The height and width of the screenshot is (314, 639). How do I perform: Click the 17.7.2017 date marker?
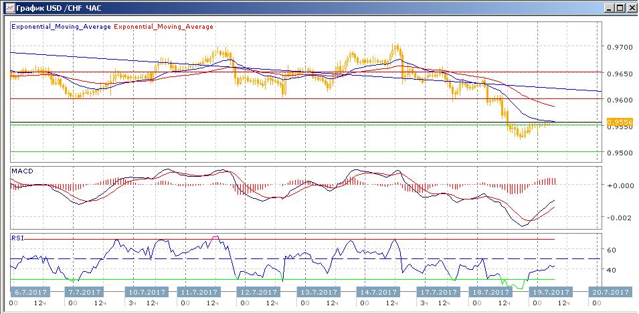point(438,293)
